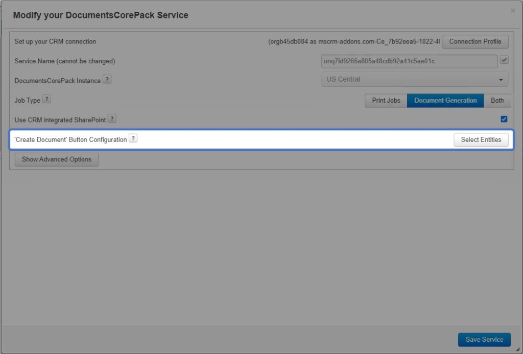This screenshot has height=354, width=523.
Task: Open Connection Profile settings
Action: pos(475,42)
